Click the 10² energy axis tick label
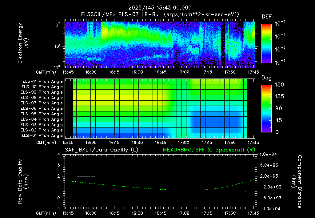Viewport: 315px width, 218px height. point(57,25)
